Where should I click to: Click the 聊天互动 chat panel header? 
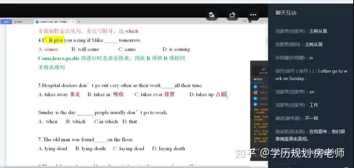[x=285, y=13]
